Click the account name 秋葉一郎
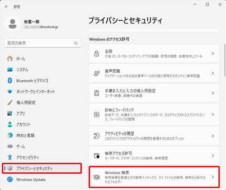This screenshot has width=226, height=190. (32, 22)
